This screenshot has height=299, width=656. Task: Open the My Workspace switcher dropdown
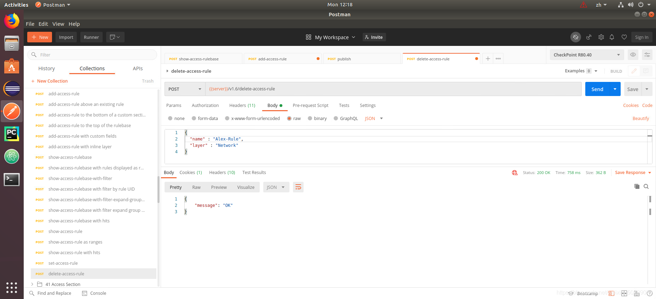tap(330, 37)
